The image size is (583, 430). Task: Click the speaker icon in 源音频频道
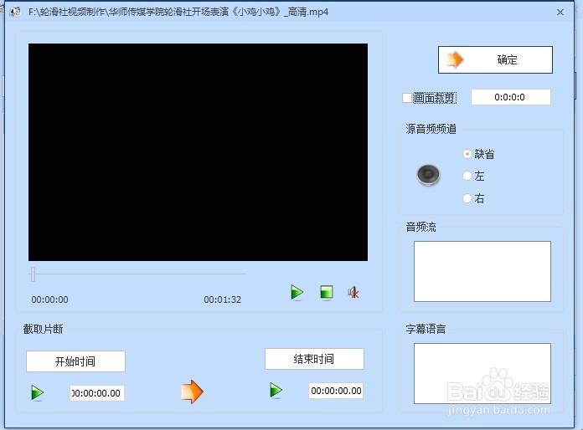(428, 175)
